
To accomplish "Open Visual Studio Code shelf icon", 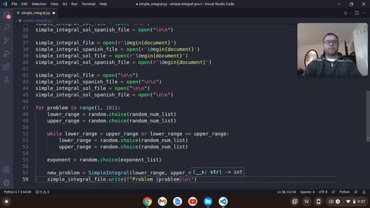I will pyautogui.click(x=223, y=202).
